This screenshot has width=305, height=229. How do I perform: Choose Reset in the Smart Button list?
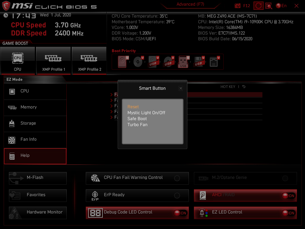tap(133, 107)
